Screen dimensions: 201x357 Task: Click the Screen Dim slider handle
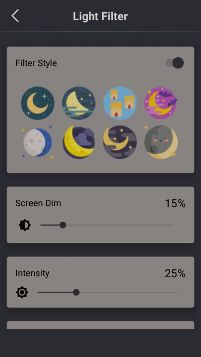63,225
